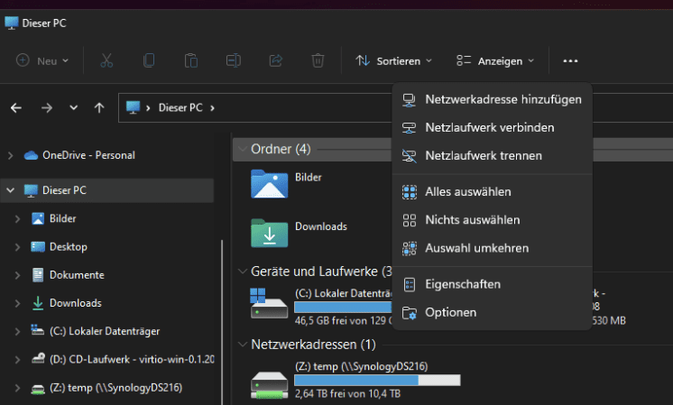Screen dimensions: 673x405
Task: Choose Eigenschaften menu entry
Action: pyautogui.click(x=493, y=284)
